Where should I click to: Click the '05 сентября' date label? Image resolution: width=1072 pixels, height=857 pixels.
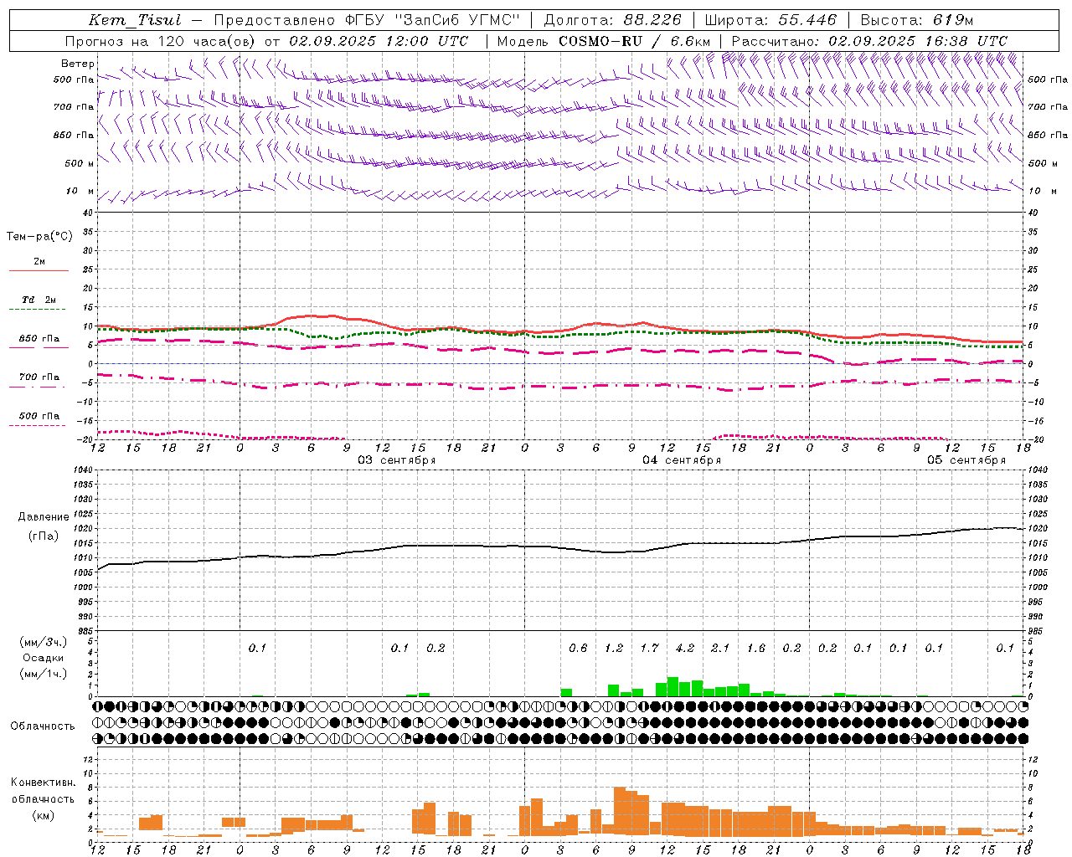966,460
